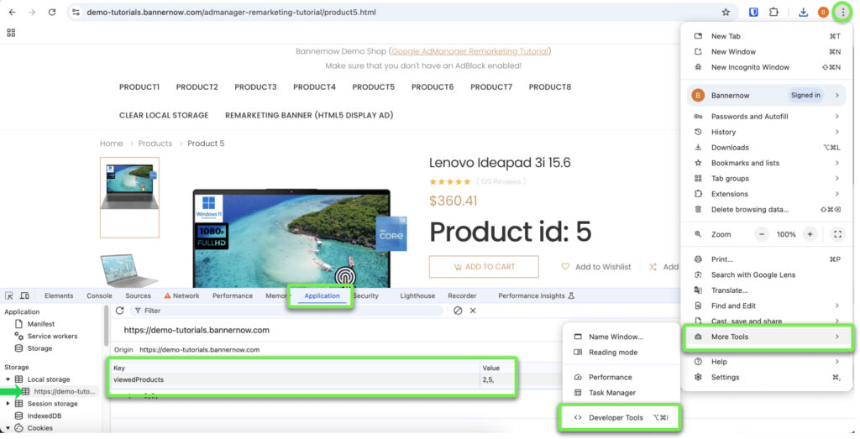Viewport: 860px width, 439px height.
Task: Open the Tab groups submenu
Action: click(766, 179)
